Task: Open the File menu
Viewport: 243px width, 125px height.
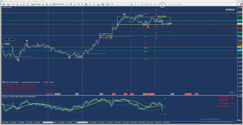Action: [x=5, y=1]
